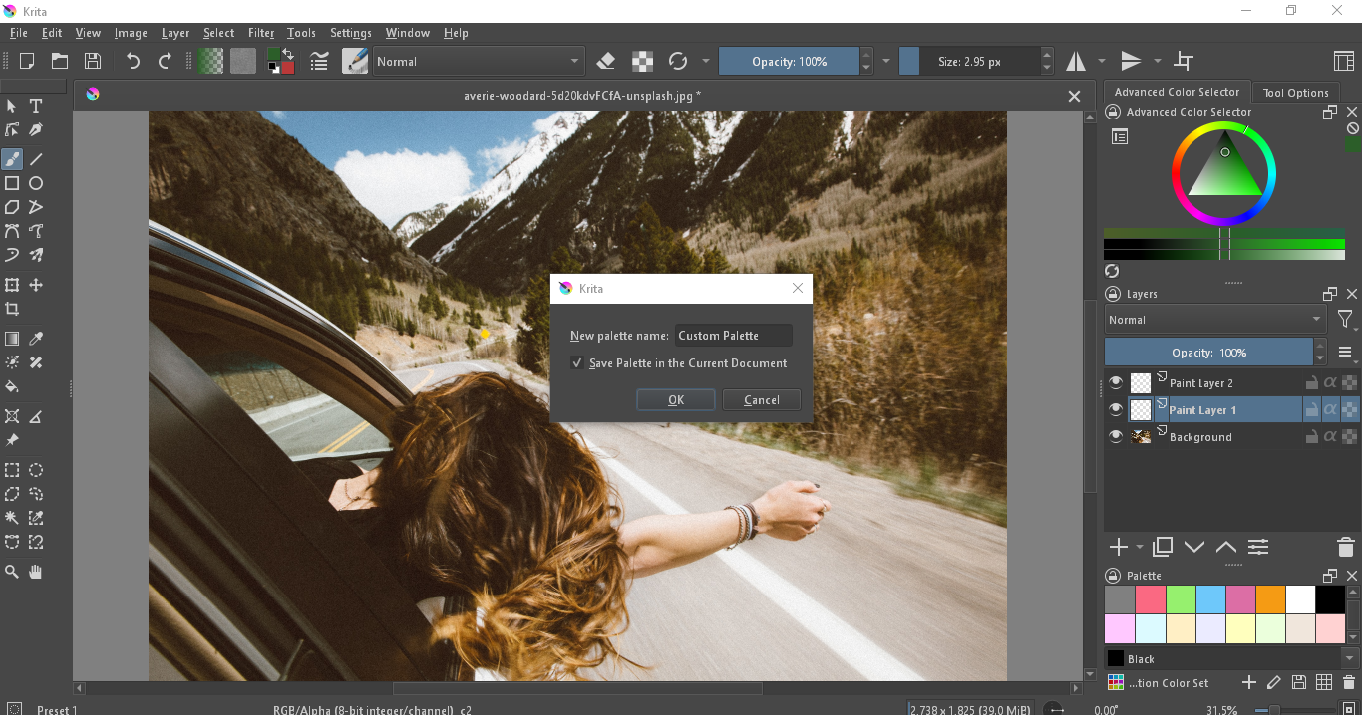Toggle eraser mode in top toolbar

click(605, 62)
